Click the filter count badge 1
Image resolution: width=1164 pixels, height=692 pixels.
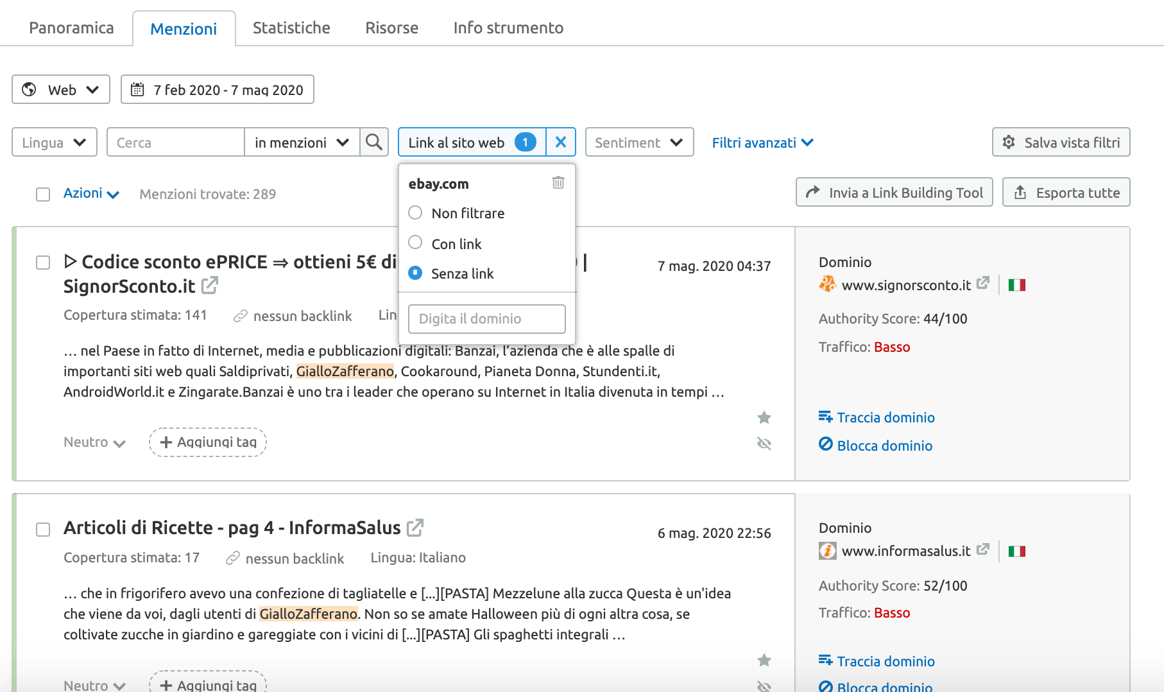526,142
